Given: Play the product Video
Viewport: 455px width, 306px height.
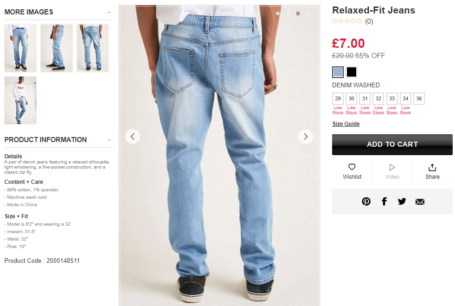Looking at the screenshot, I should (392, 171).
